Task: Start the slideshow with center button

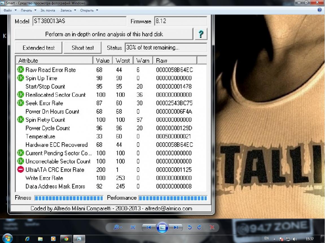Action: 162,227
